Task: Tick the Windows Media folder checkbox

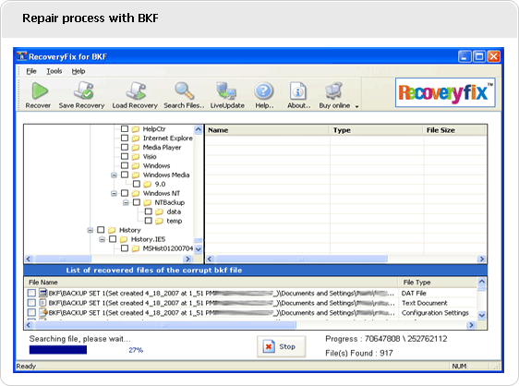Action: 125,175
